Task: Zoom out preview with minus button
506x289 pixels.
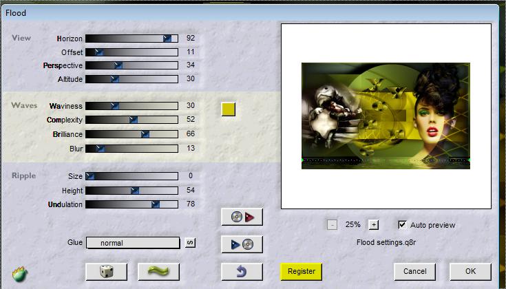Action: click(x=332, y=225)
